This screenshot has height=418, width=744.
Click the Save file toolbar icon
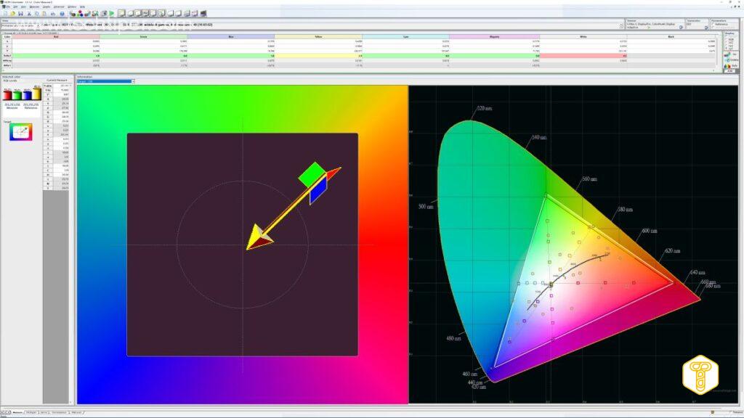coord(22,13)
